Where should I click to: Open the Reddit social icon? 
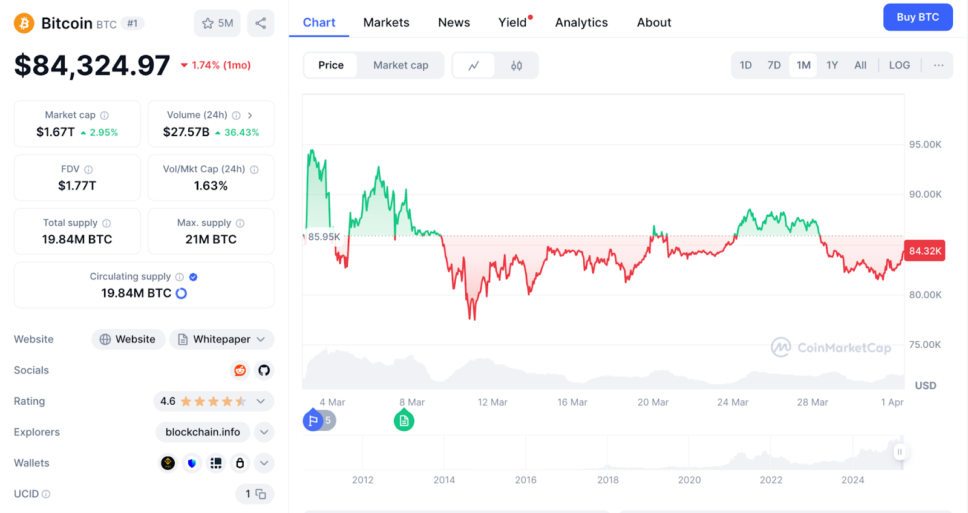240,370
